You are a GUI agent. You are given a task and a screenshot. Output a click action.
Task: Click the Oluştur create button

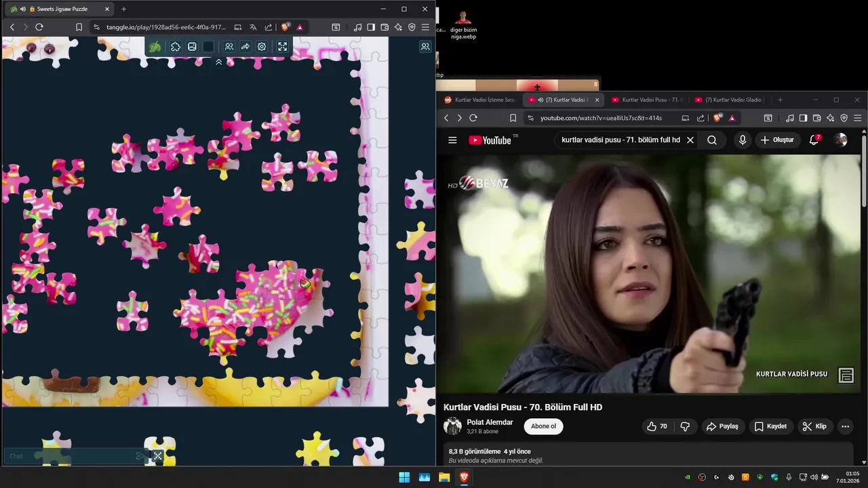pos(777,140)
